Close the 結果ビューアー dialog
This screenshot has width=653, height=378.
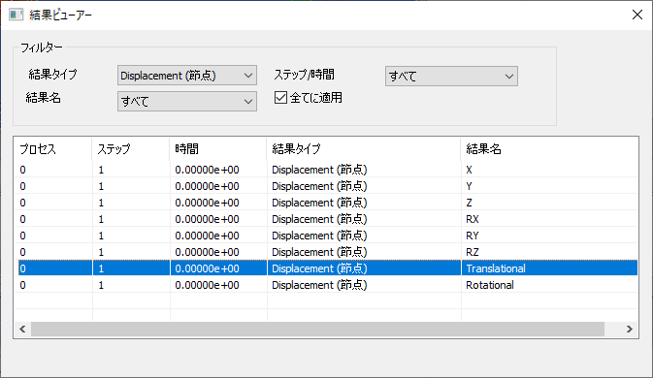[637, 15]
